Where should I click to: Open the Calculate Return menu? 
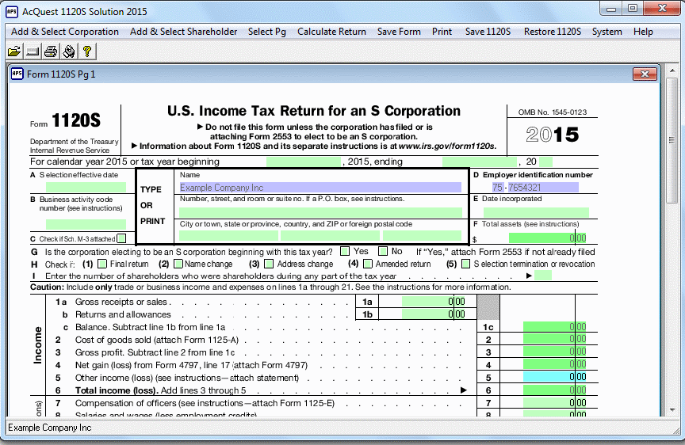[x=331, y=32]
